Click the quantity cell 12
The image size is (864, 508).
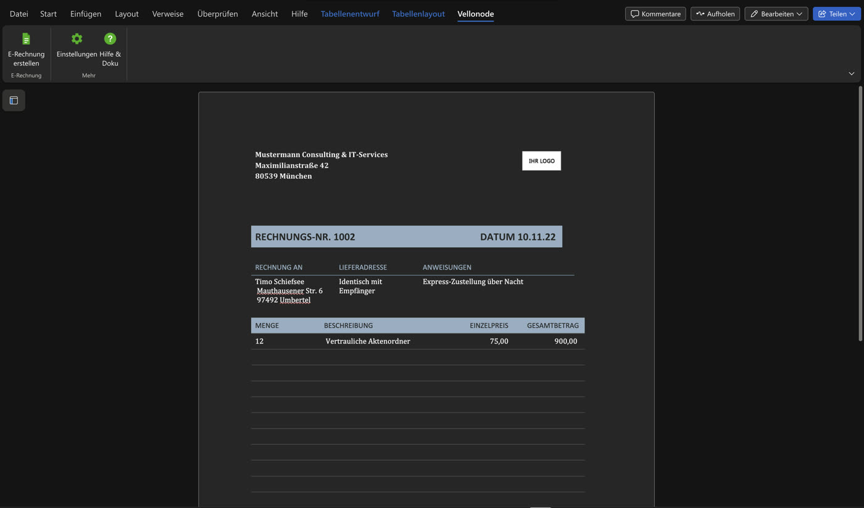[x=259, y=342]
